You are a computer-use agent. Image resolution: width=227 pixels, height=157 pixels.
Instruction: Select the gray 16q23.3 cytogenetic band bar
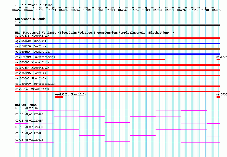coord(117,25)
